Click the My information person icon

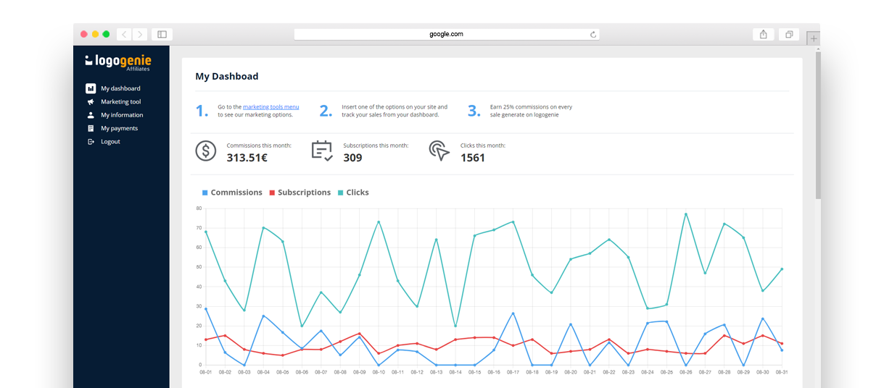(x=91, y=115)
